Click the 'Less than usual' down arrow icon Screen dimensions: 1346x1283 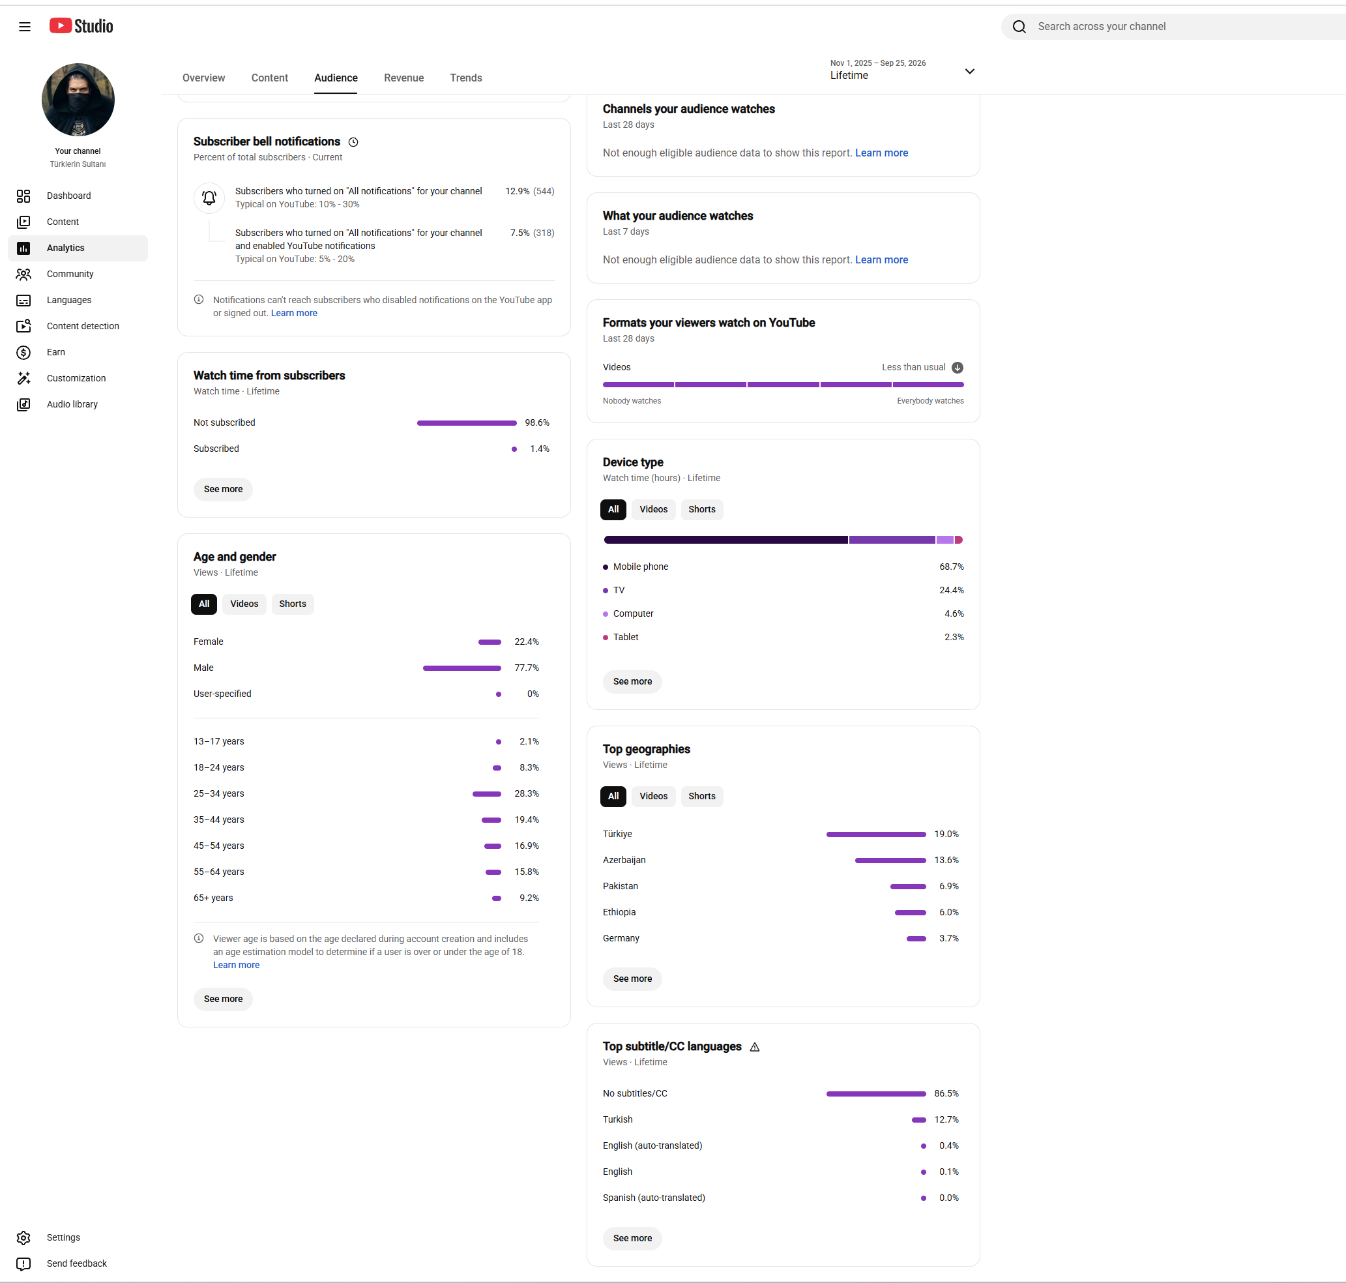click(x=957, y=368)
